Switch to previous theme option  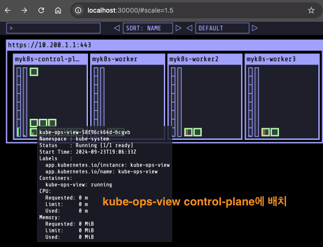189,28
